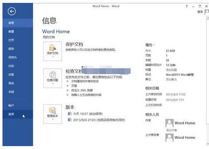
Task: Select 打开 in the sidebar menu
Action: [11, 40]
